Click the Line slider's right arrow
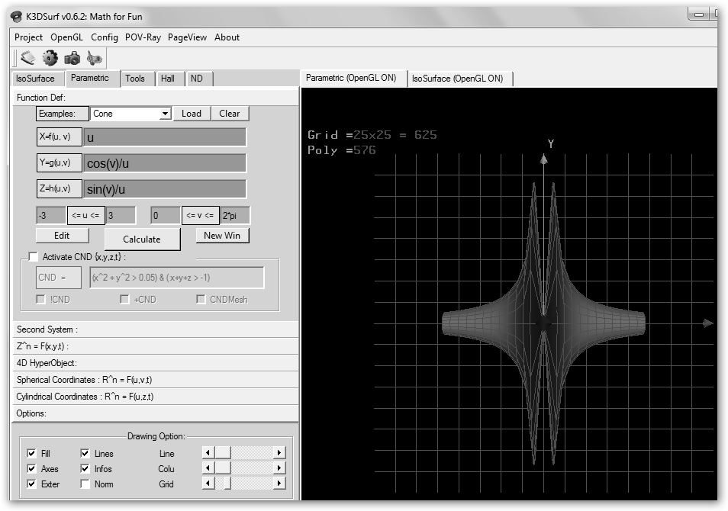The height and width of the screenshot is (511, 728). [279, 453]
